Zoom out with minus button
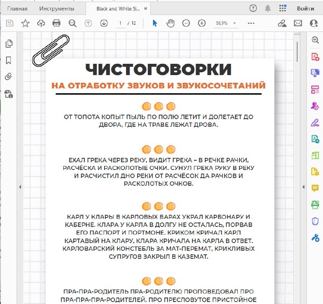The height and width of the screenshot is (304, 323). point(186,23)
